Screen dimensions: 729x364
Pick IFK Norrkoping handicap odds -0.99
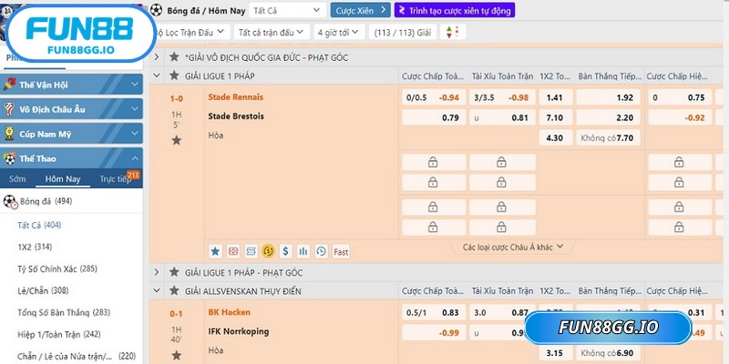coord(434,333)
